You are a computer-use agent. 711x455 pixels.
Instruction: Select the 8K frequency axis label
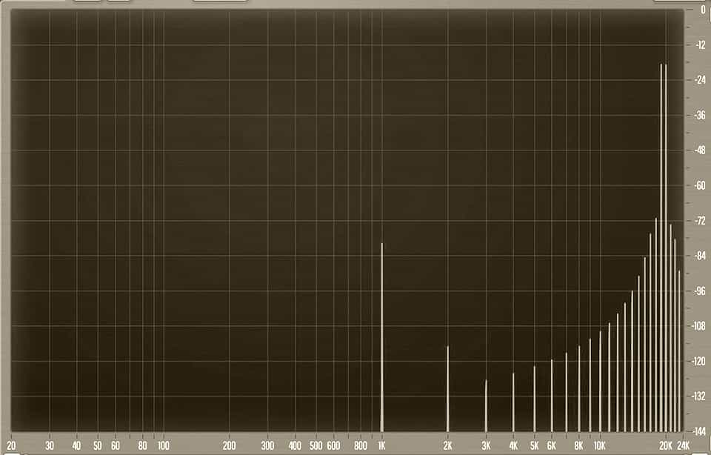coord(578,445)
